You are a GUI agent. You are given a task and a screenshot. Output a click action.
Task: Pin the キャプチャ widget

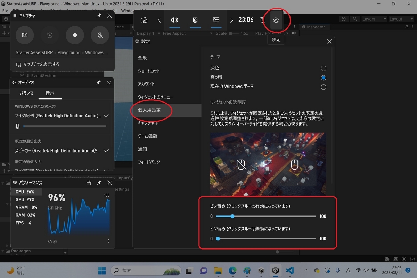point(99,16)
